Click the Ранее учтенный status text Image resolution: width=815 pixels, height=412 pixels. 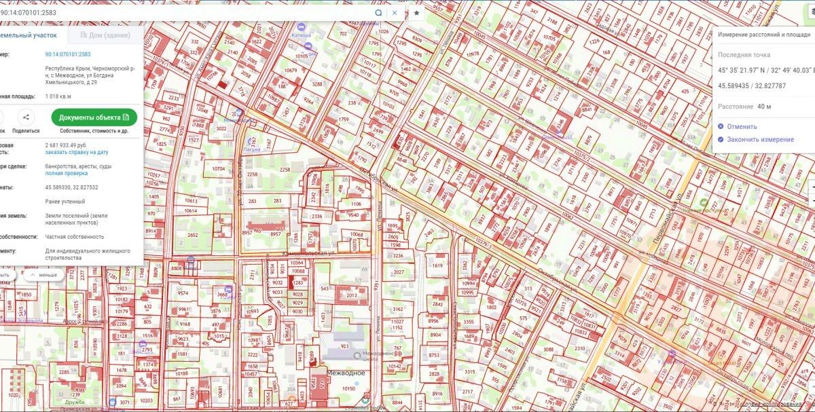[65, 202]
